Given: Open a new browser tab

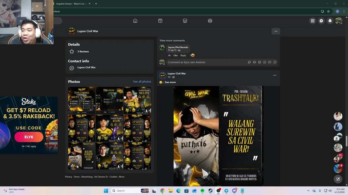Looking at the screenshot, I should (96, 4).
